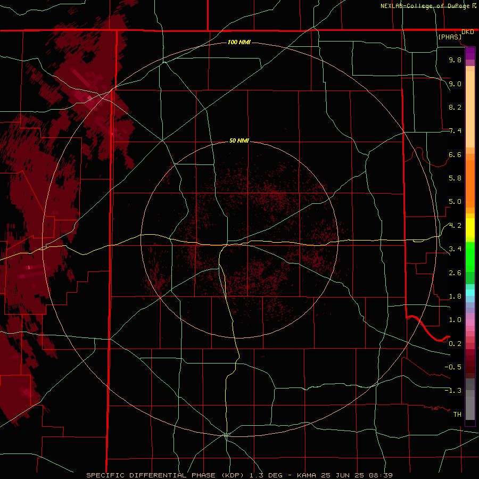This screenshot has height=479, width=479.
Task: Click the 1.0 color scale value
Action: (455, 320)
